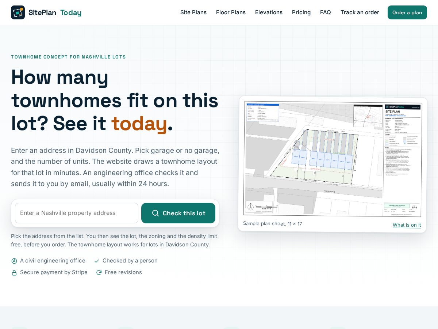Click the Order a plan button

coord(407,12)
